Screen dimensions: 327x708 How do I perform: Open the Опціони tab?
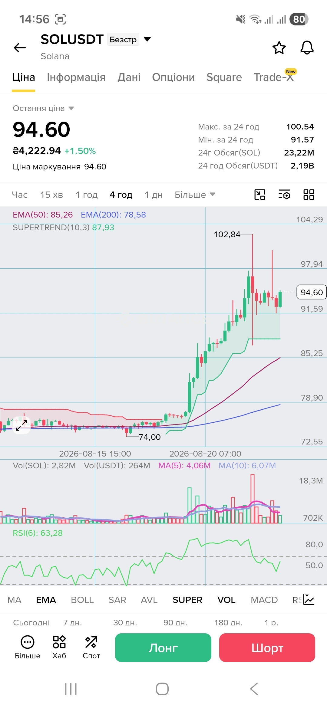pos(173,77)
